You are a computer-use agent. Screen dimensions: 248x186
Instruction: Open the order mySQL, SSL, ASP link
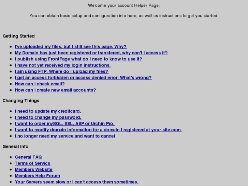click(x=65, y=124)
